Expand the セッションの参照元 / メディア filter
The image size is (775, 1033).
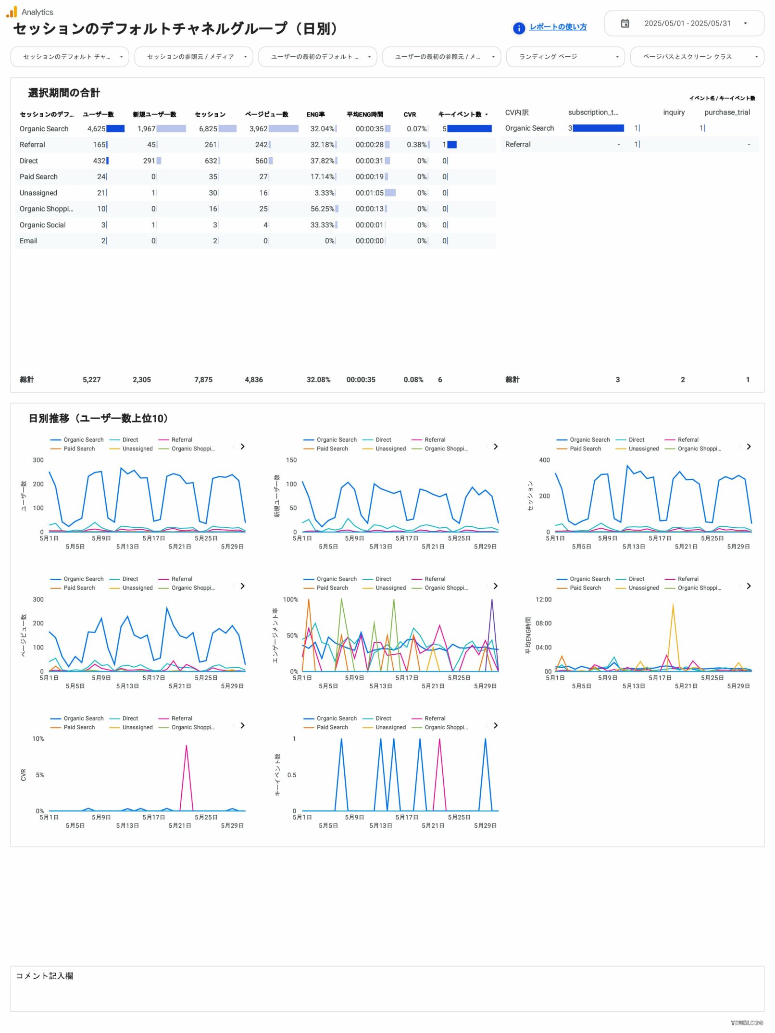coord(193,57)
